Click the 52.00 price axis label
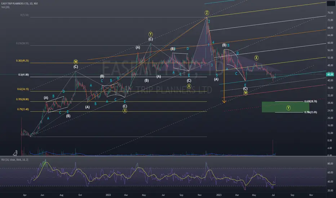The image size is (336, 198). (x=330, y=58)
